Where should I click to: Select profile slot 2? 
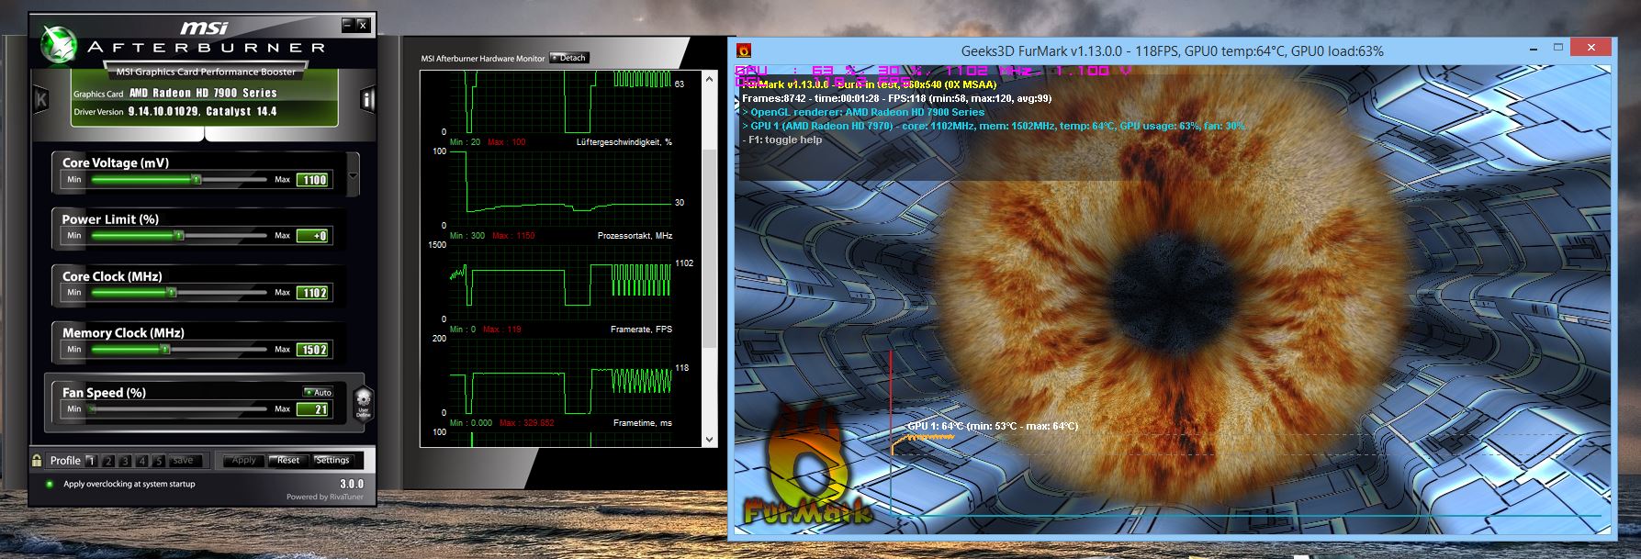tap(108, 461)
